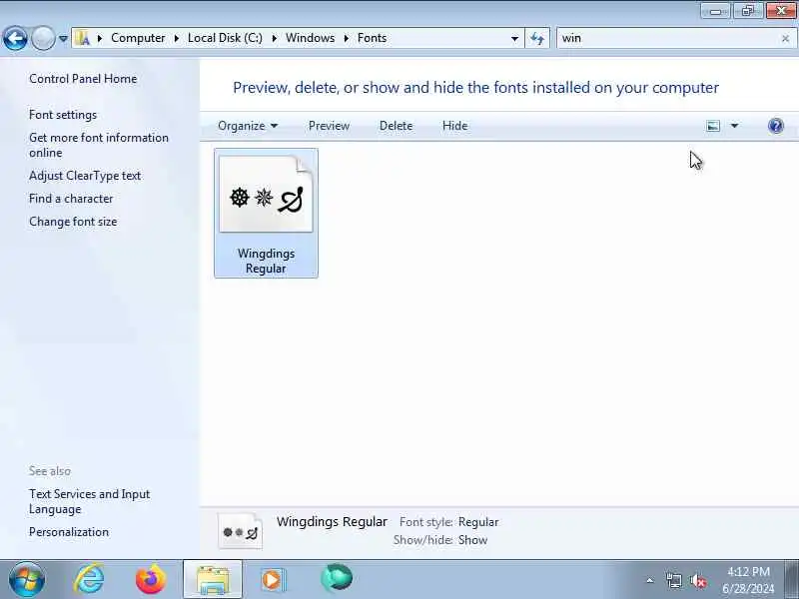Open the Organize menu

[248, 126]
